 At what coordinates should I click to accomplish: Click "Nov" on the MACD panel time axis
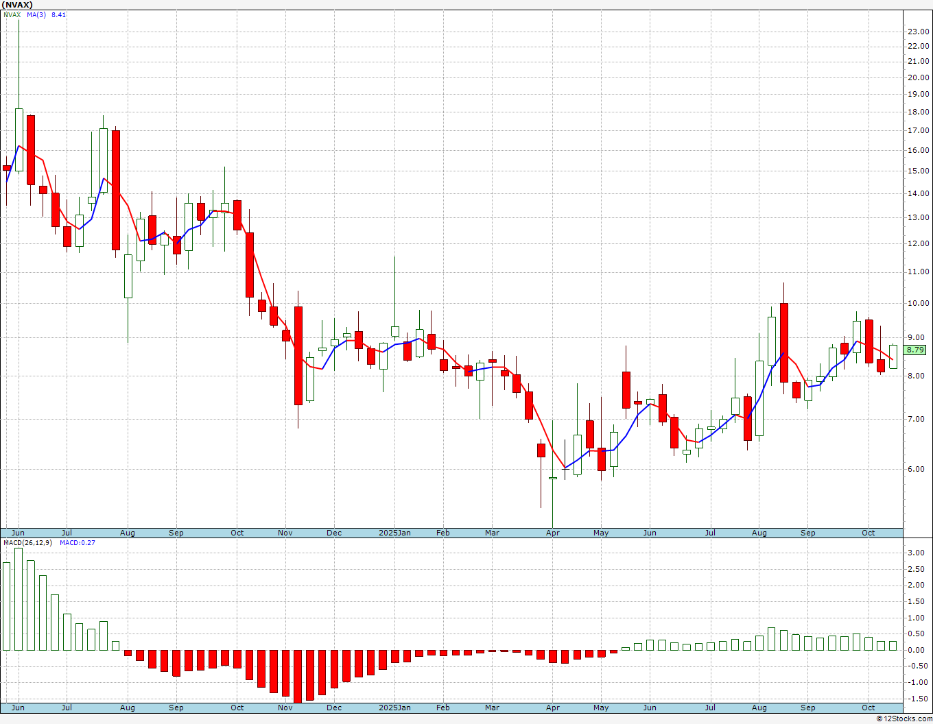[285, 708]
